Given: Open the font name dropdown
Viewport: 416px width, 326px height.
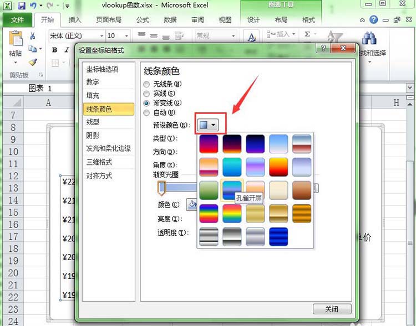Looking at the screenshot, I should (102, 36).
